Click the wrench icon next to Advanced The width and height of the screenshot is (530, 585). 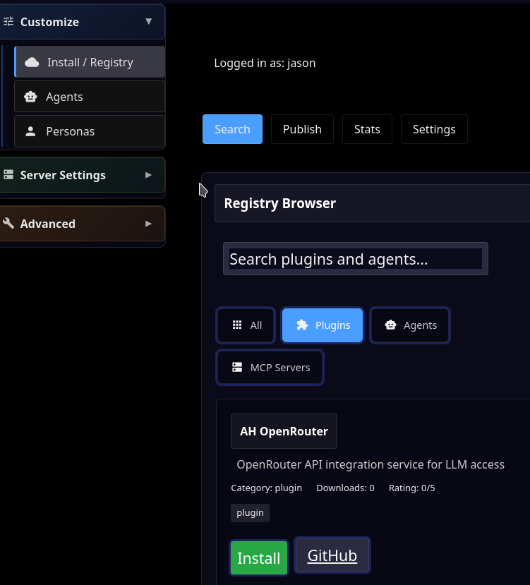8,224
